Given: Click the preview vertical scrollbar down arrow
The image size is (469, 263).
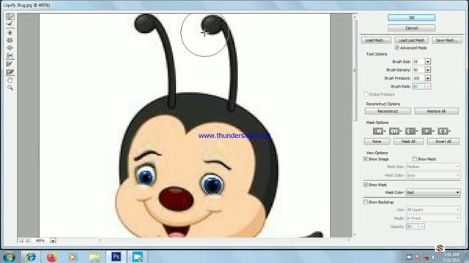Looking at the screenshot, I should [x=355, y=235].
